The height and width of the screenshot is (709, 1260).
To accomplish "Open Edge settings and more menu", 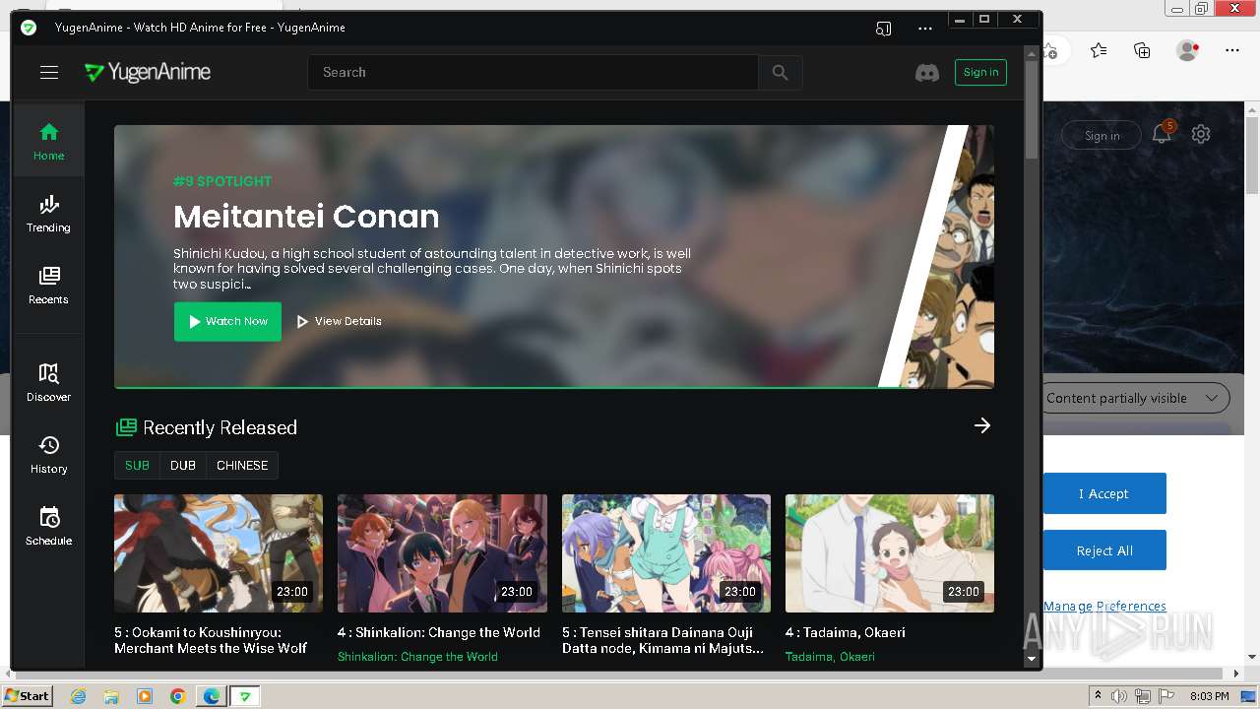I will pos(1232,50).
